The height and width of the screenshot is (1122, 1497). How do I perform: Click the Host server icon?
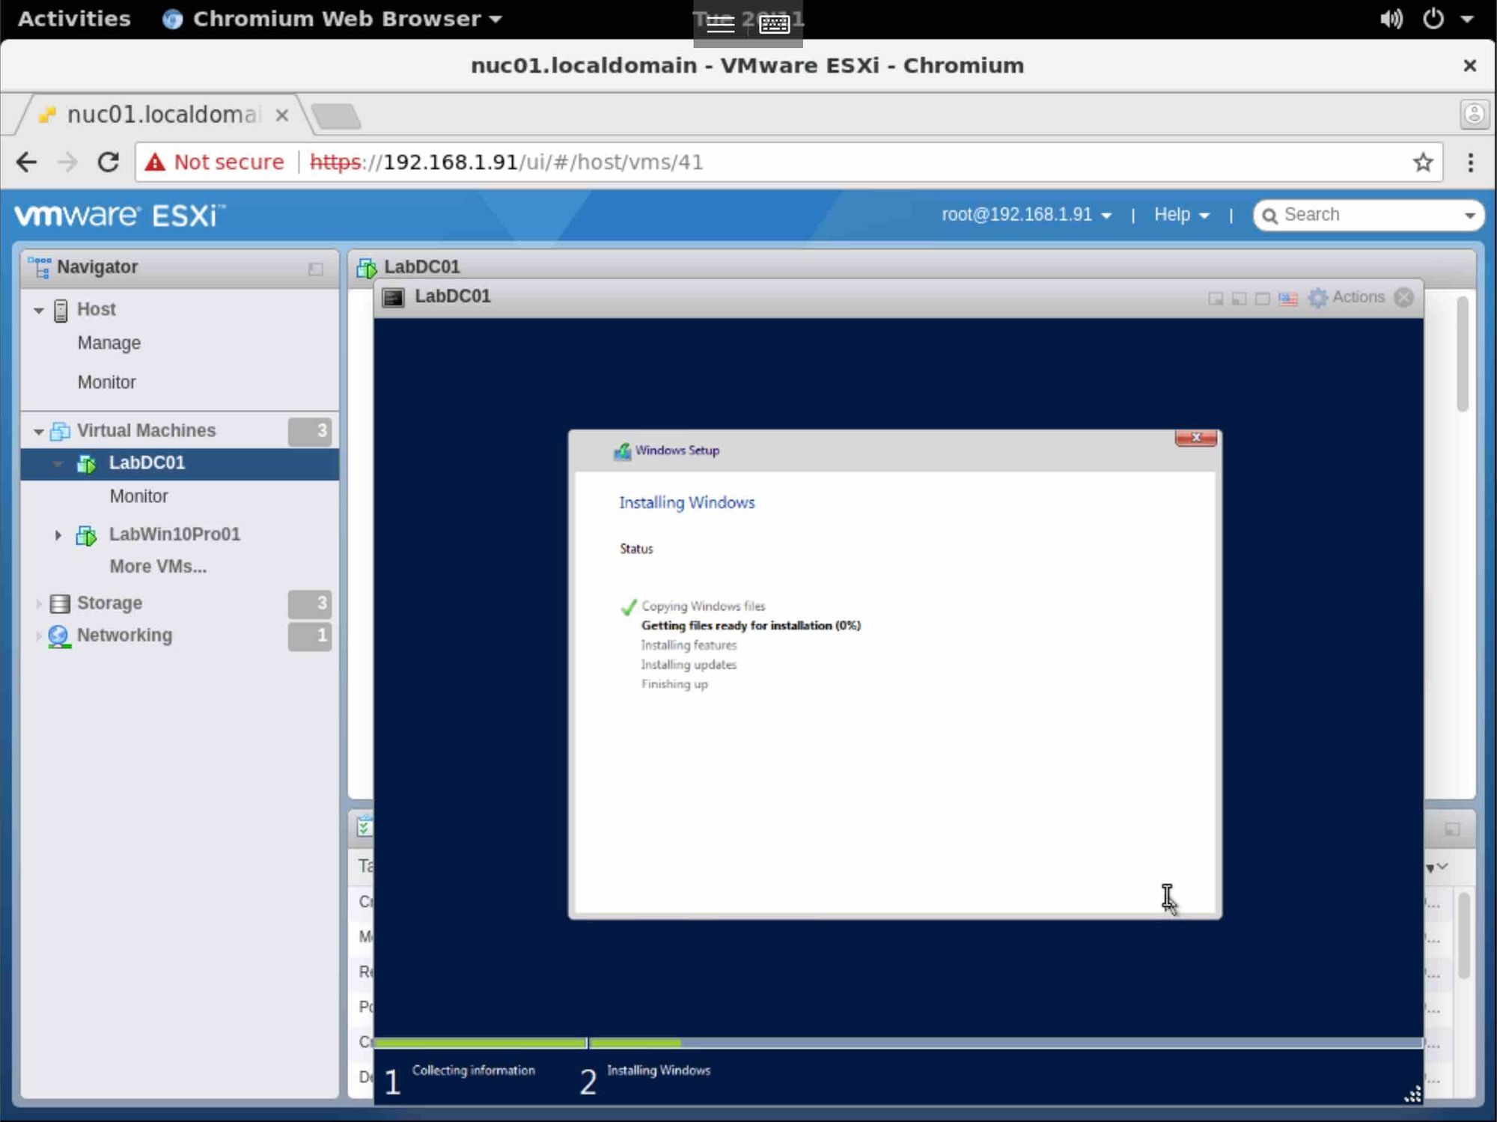tap(61, 311)
